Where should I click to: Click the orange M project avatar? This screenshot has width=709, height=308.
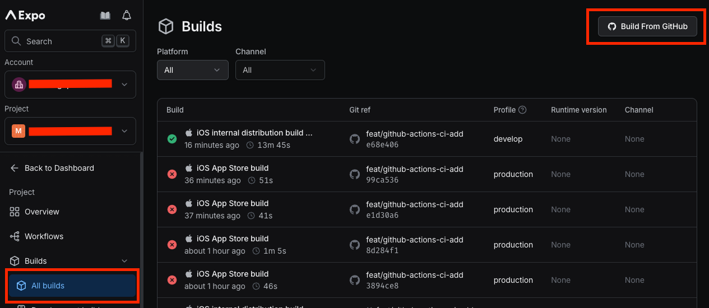(19, 131)
